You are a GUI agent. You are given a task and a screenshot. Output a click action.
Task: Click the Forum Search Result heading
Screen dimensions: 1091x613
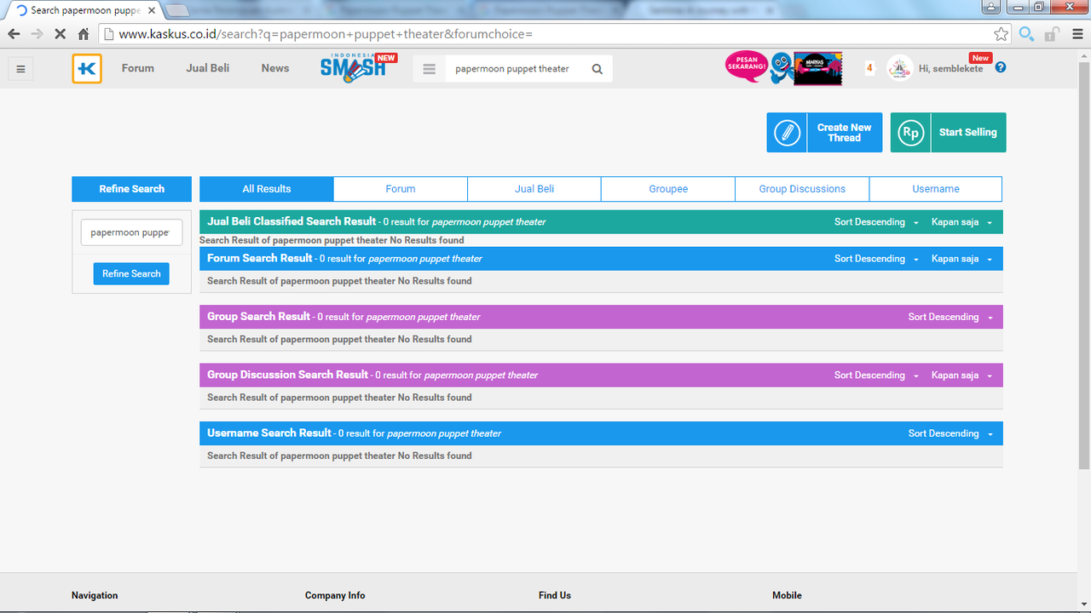260,258
